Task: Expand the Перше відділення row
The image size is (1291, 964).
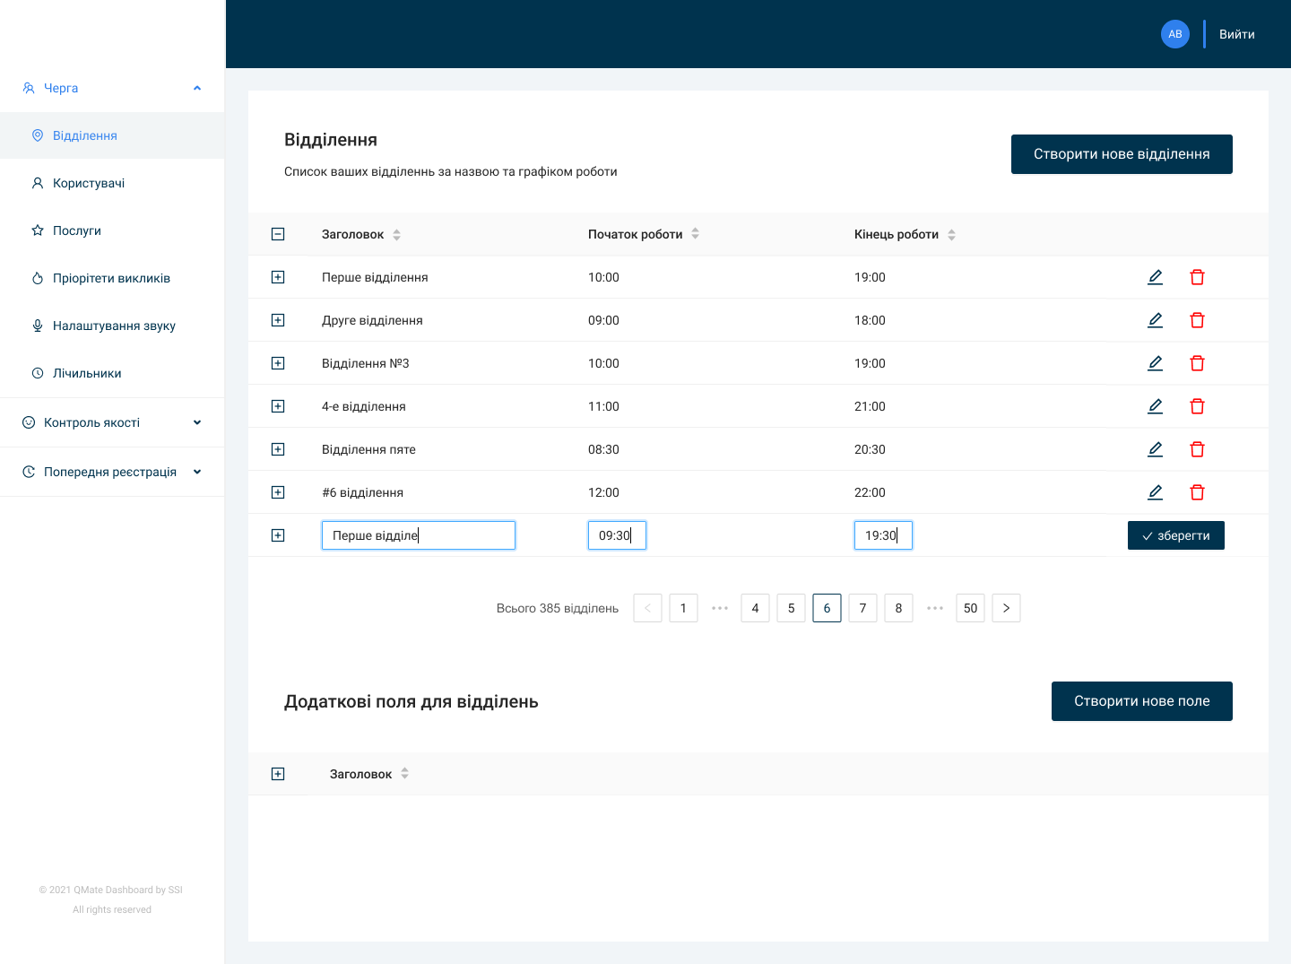Action: point(278,277)
